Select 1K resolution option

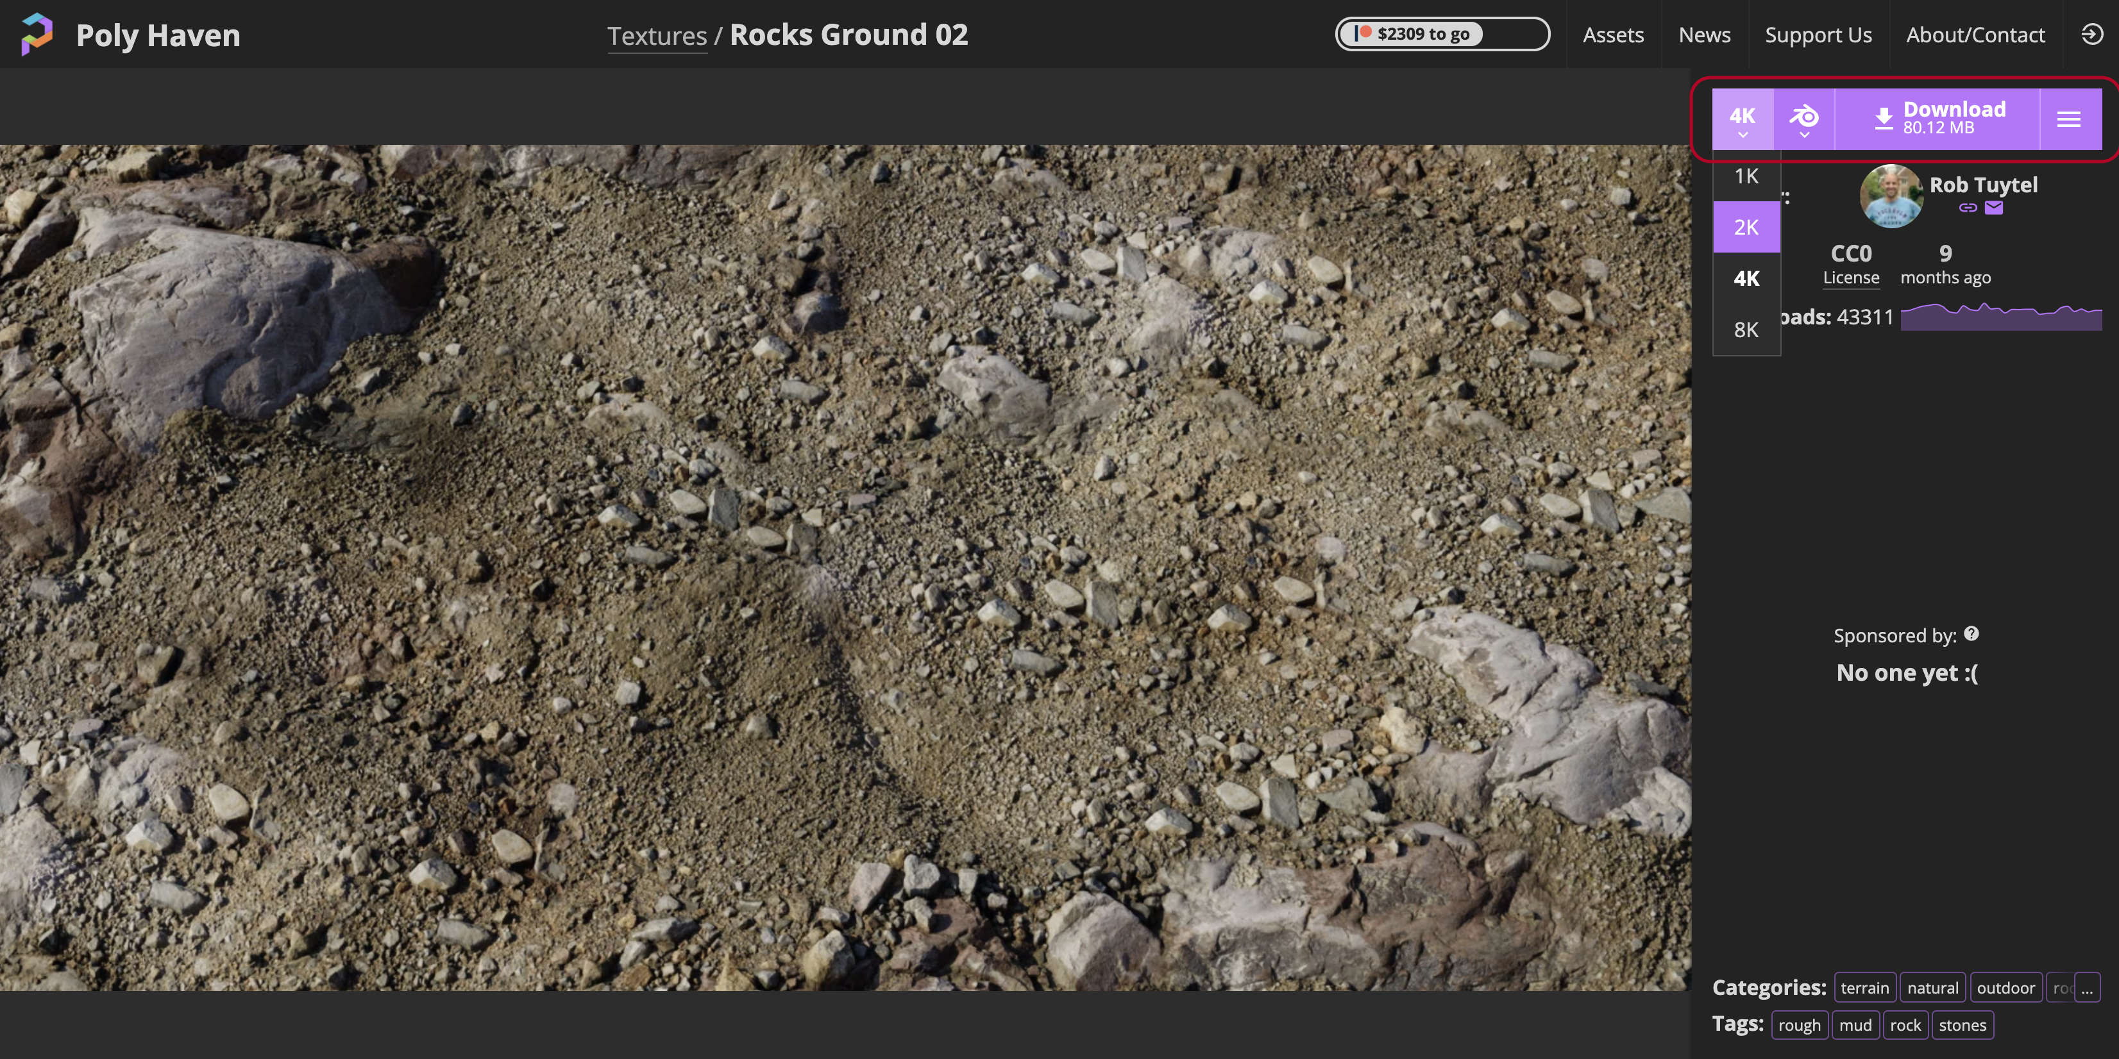tap(1746, 176)
